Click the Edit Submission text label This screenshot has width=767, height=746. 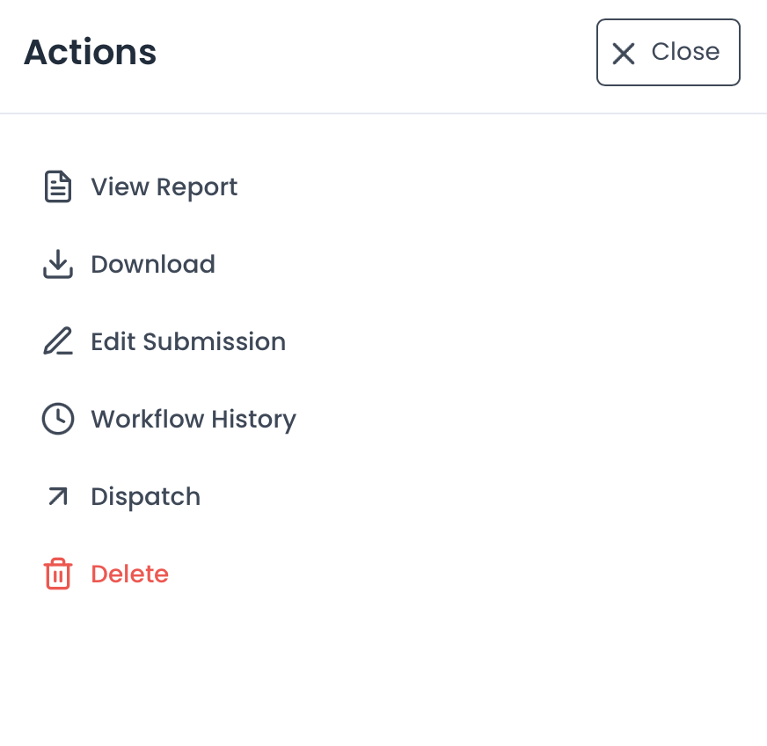click(x=188, y=341)
